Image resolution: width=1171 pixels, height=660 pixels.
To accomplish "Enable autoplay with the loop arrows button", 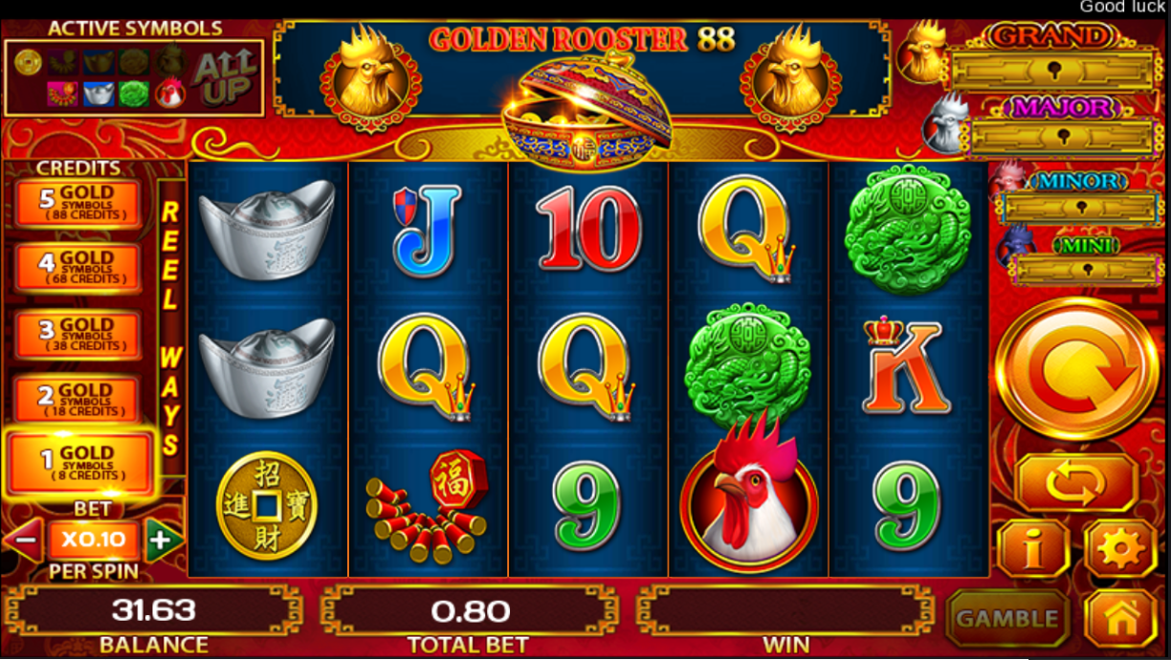I will pyautogui.click(x=1076, y=483).
